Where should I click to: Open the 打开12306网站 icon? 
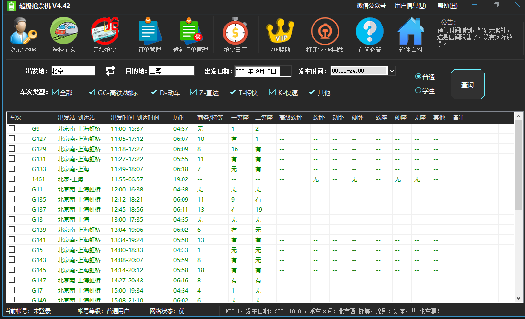(x=325, y=35)
